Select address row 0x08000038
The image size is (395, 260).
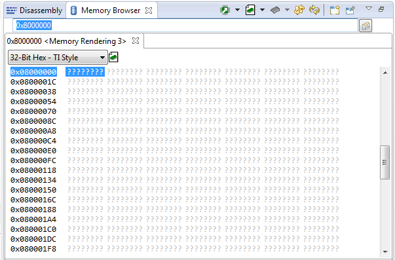(33, 92)
